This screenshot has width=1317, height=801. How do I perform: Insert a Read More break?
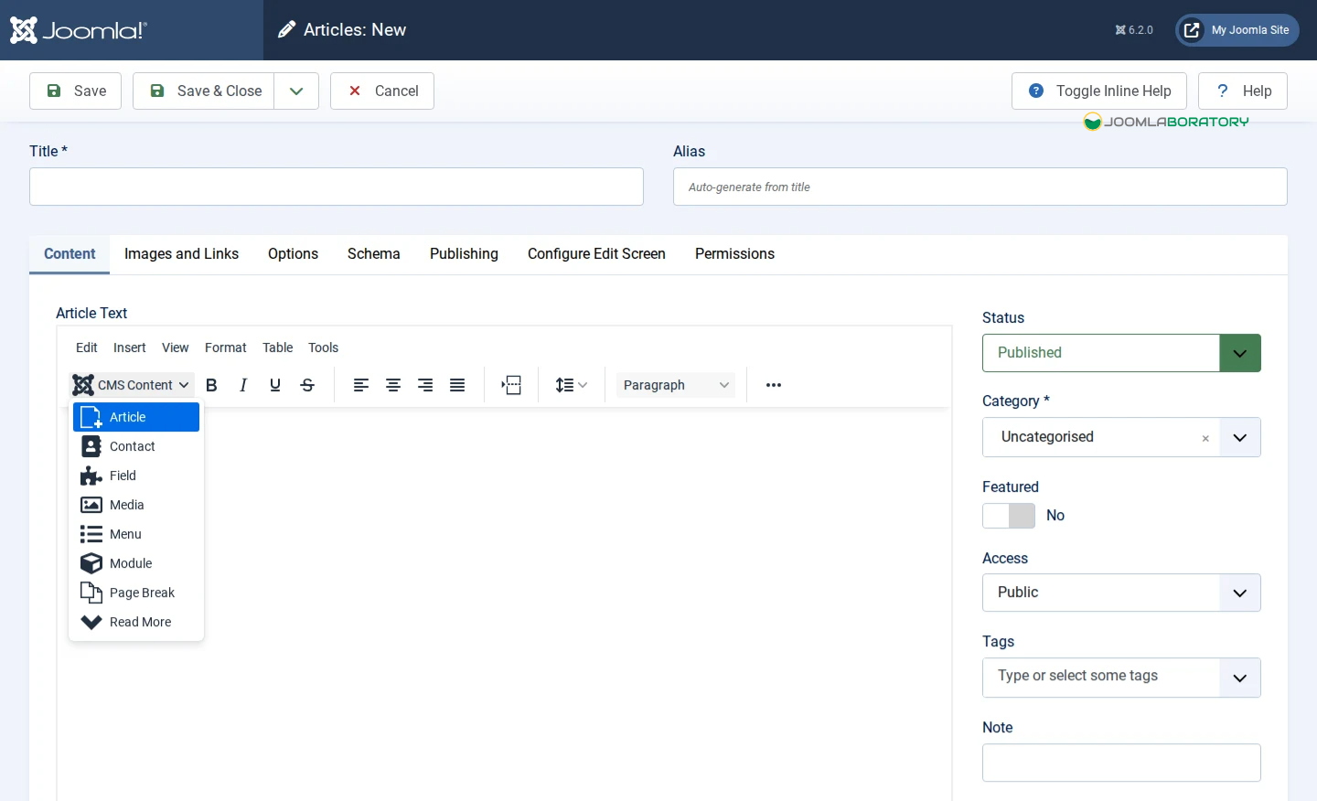[136, 622]
